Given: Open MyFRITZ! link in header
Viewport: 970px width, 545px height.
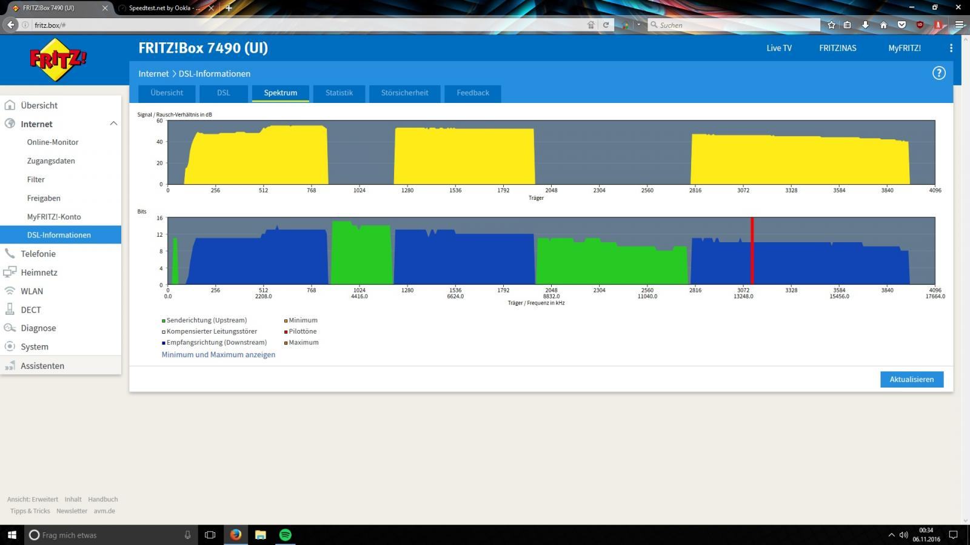Looking at the screenshot, I should pyautogui.click(x=905, y=48).
